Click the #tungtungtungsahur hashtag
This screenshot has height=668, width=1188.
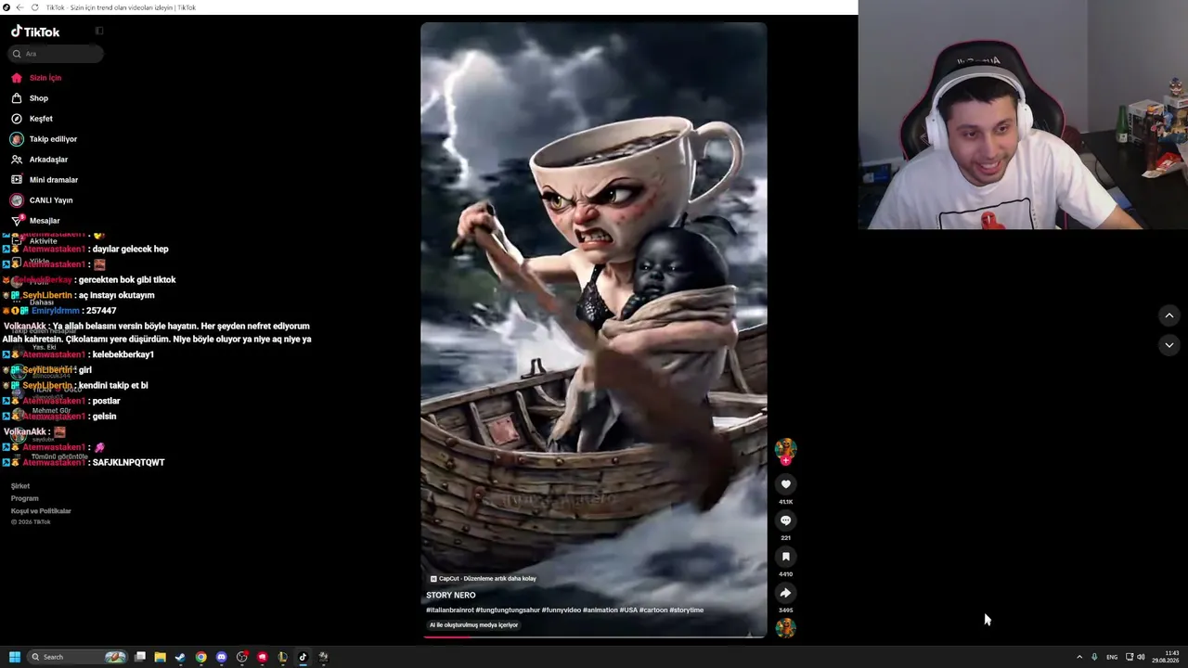[x=508, y=610]
